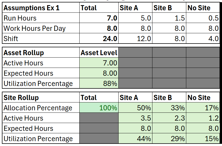Click Asset Level Expected Hours 8.00
222x146 pixels.
tap(99, 73)
